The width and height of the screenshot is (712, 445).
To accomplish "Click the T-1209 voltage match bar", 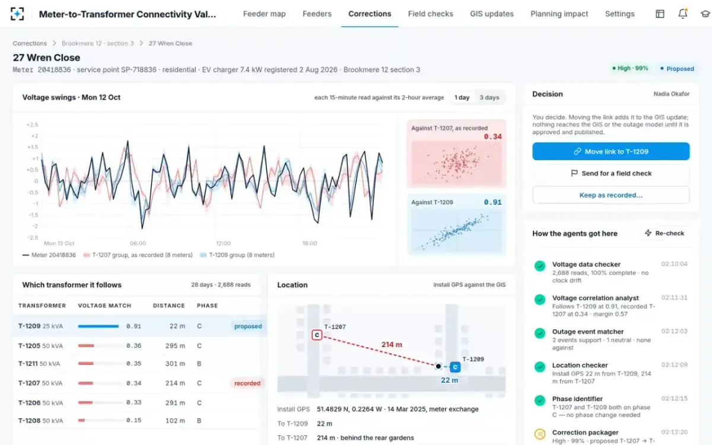I will 98,326.
